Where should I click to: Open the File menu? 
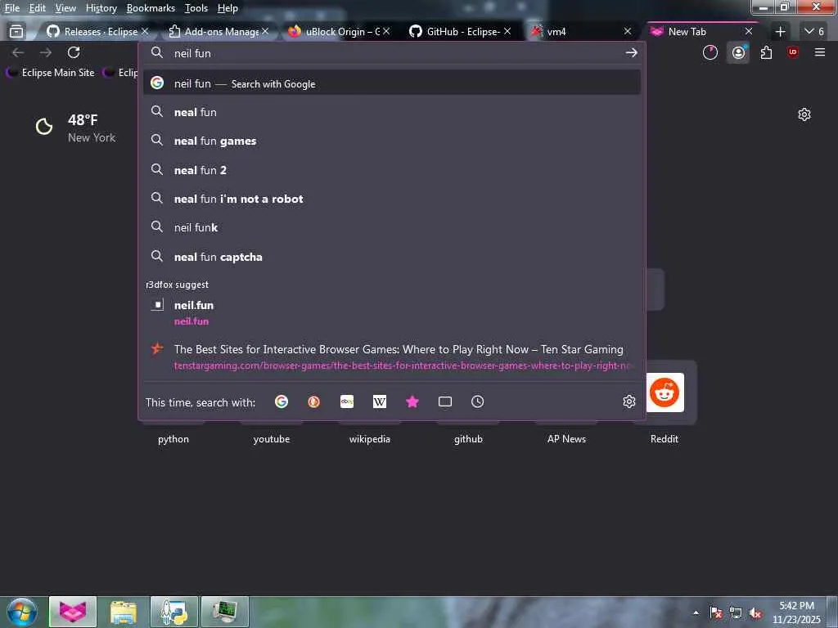pyautogui.click(x=11, y=8)
